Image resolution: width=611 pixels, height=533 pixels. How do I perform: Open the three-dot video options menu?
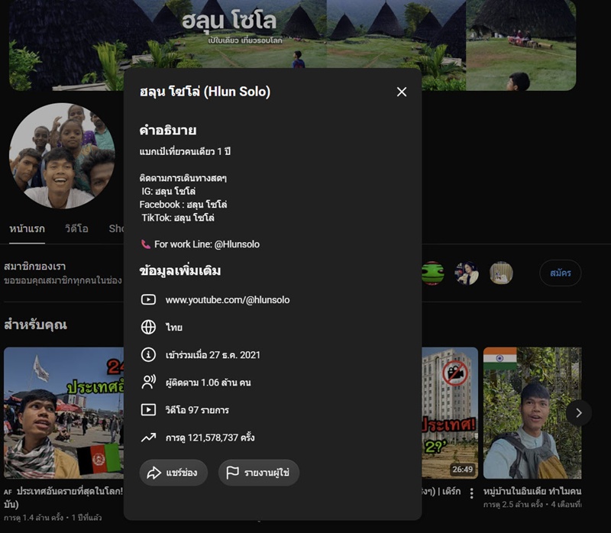pos(471,493)
